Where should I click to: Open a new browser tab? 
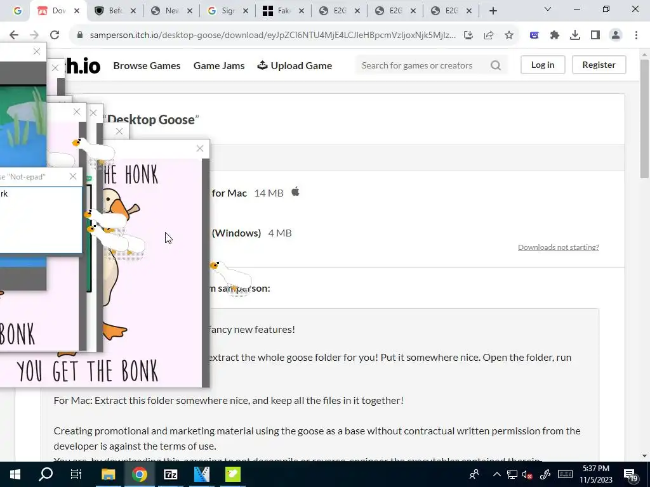click(493, 11)
